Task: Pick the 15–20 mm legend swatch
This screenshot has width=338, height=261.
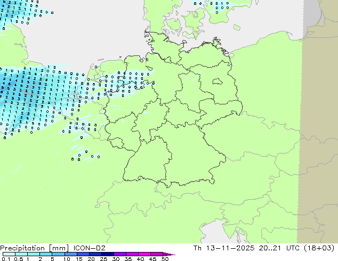Action: tap(83, 254)
